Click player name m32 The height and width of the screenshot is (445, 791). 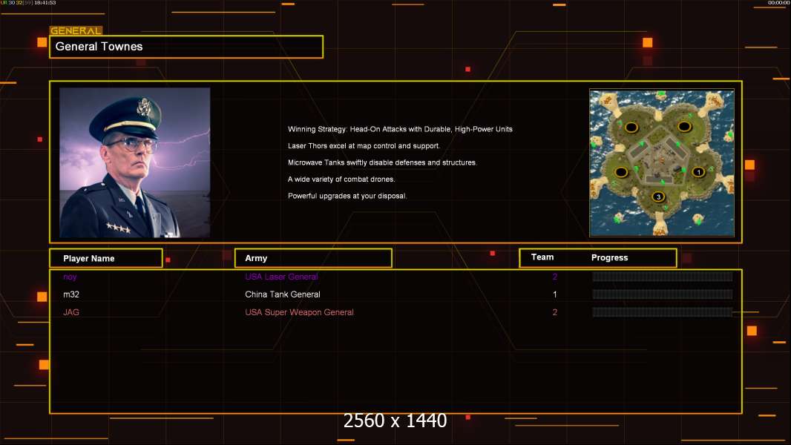pos(71,294)
